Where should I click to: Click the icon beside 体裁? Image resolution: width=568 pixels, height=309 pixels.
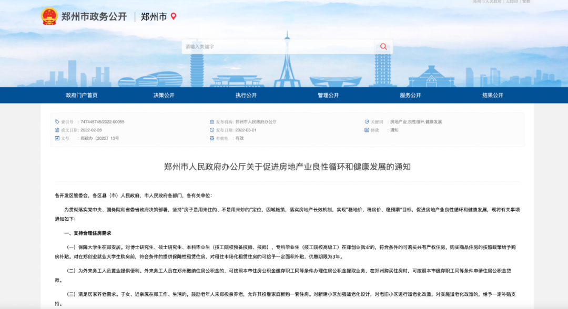point(367,130)
